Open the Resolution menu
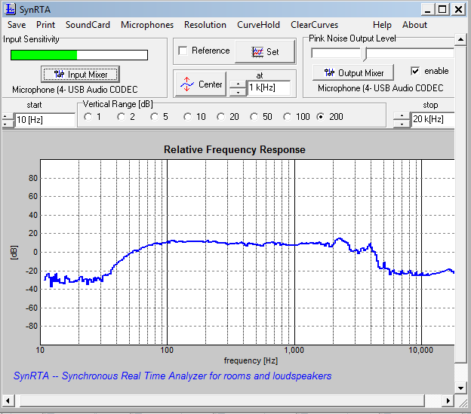471x414 pixels. point(205,25)
